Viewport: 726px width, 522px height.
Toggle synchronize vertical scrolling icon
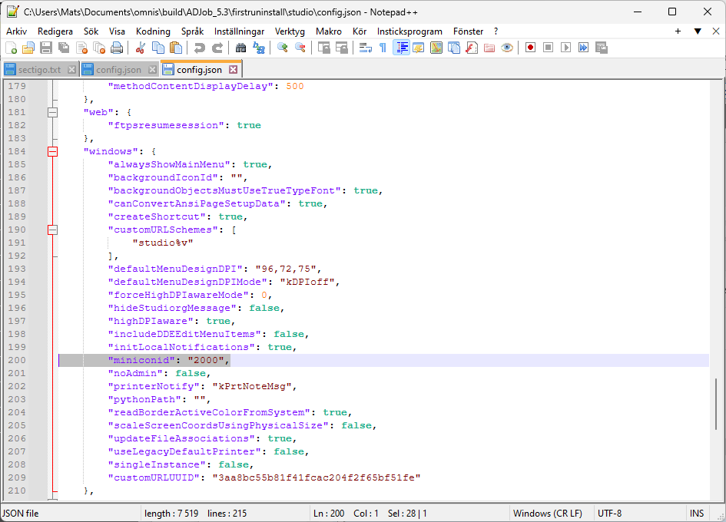click(324, 48)
